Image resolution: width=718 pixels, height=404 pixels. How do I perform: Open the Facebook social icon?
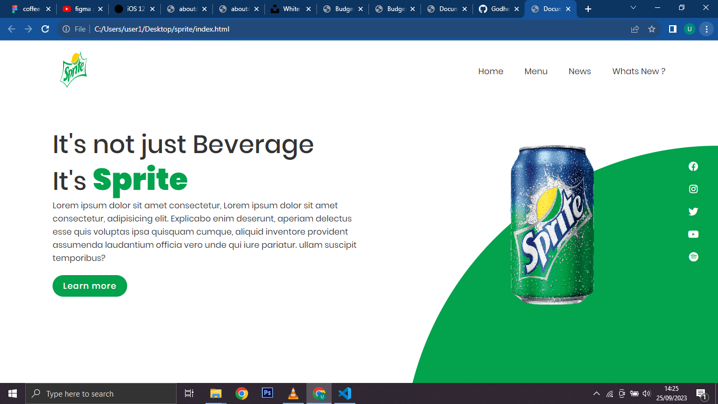(693, 166)
